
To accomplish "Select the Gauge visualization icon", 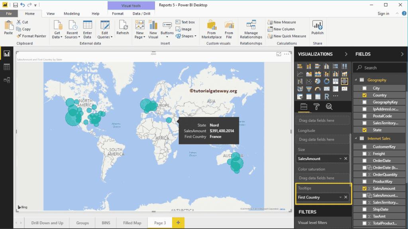I will 318,89.
